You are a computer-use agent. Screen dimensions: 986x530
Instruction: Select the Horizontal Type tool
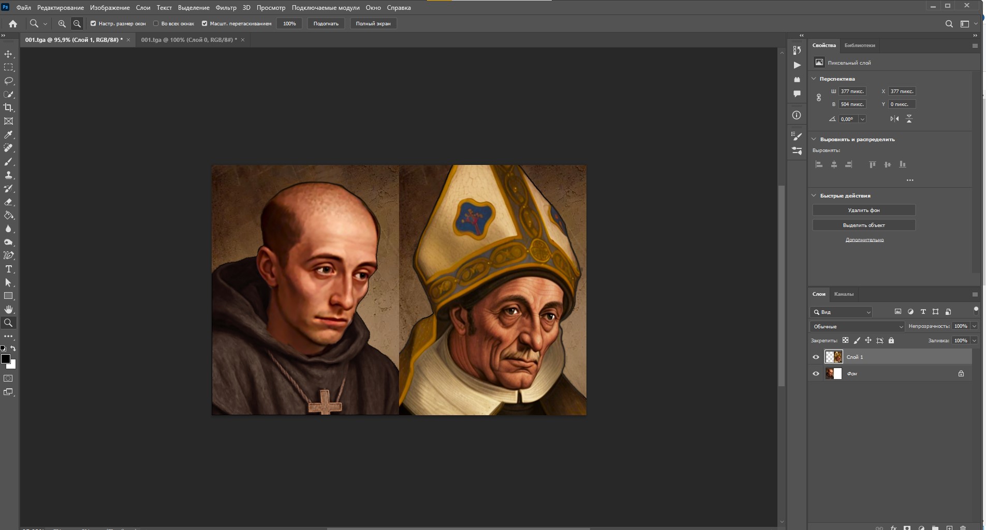pos(8,269)
